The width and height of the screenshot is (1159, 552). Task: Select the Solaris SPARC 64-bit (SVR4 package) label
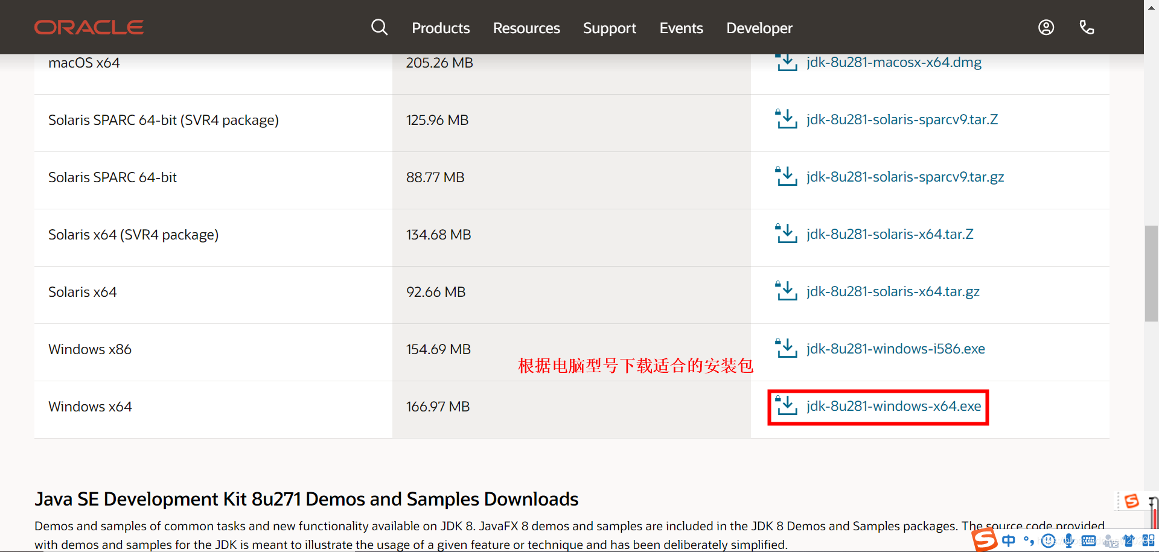(164, 120)
